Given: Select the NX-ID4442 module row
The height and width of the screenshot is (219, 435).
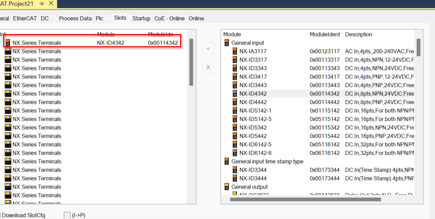Looking at the screenshot, I should [318, 102].
